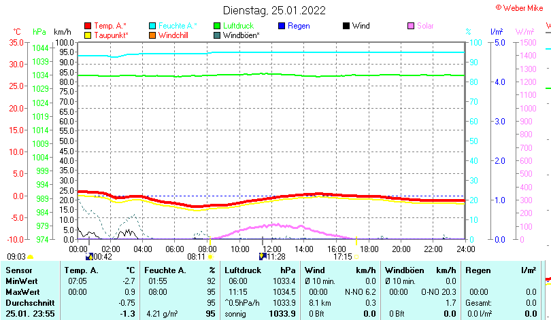Click the blue Regen legend swatch
This screenshot has width=551, height=320.
point(282,26)
